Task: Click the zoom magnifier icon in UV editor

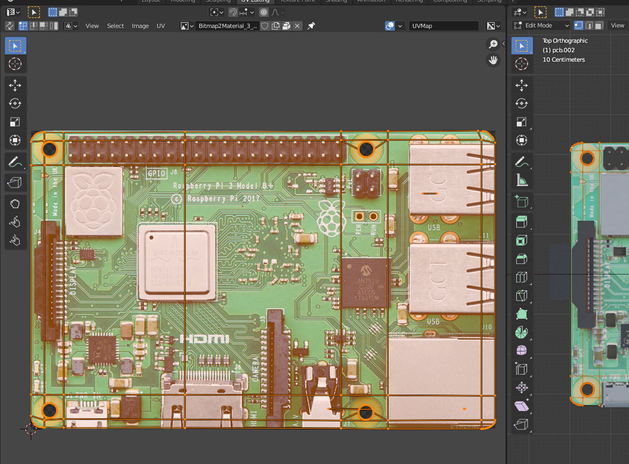Action: click(x=493, y=45)
